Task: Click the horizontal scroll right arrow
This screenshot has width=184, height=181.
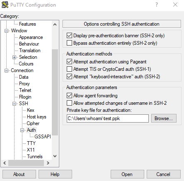Action: (48, 163)
